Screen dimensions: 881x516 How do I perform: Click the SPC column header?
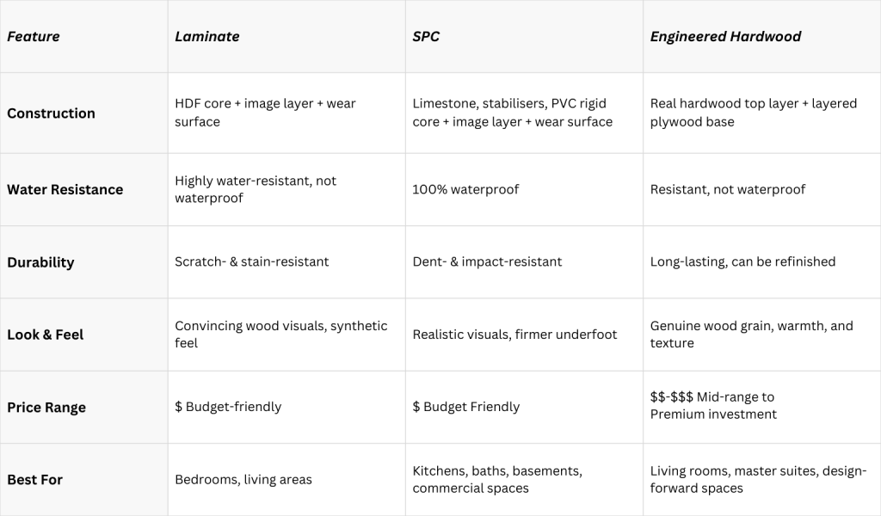[x=426, y=36]
